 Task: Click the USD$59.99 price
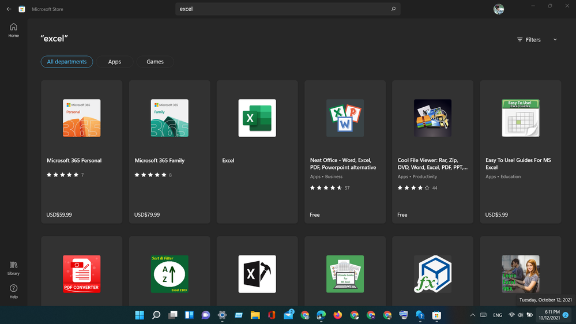[59, 214]
